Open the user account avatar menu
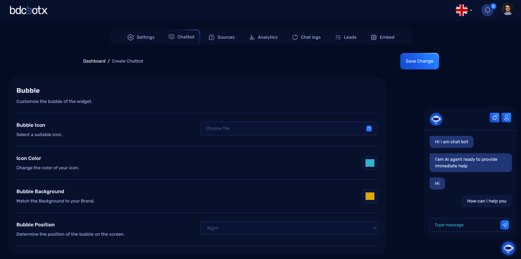The width and height of the screenshot is (521, 259). [x=507, y=10]
